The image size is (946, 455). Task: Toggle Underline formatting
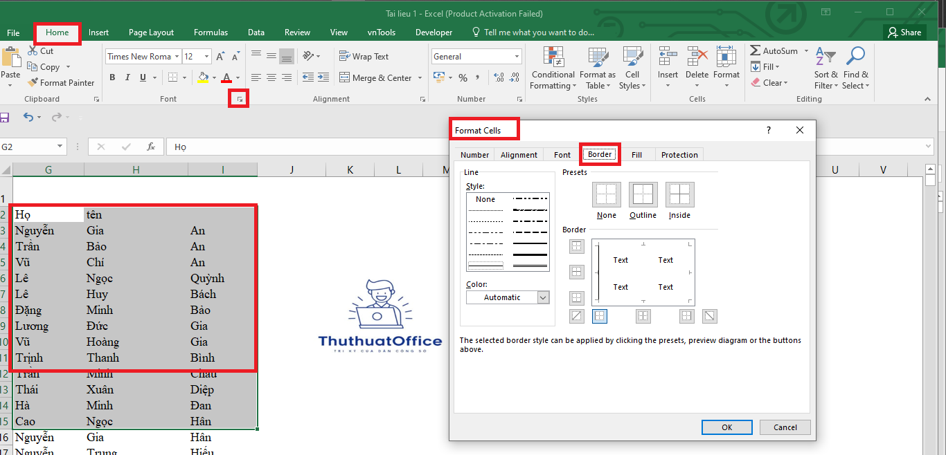pyautogui.click(x=143, y=77)
